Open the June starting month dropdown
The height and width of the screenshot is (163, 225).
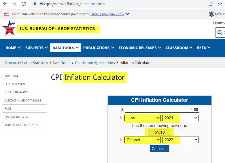tap(143, 118)
